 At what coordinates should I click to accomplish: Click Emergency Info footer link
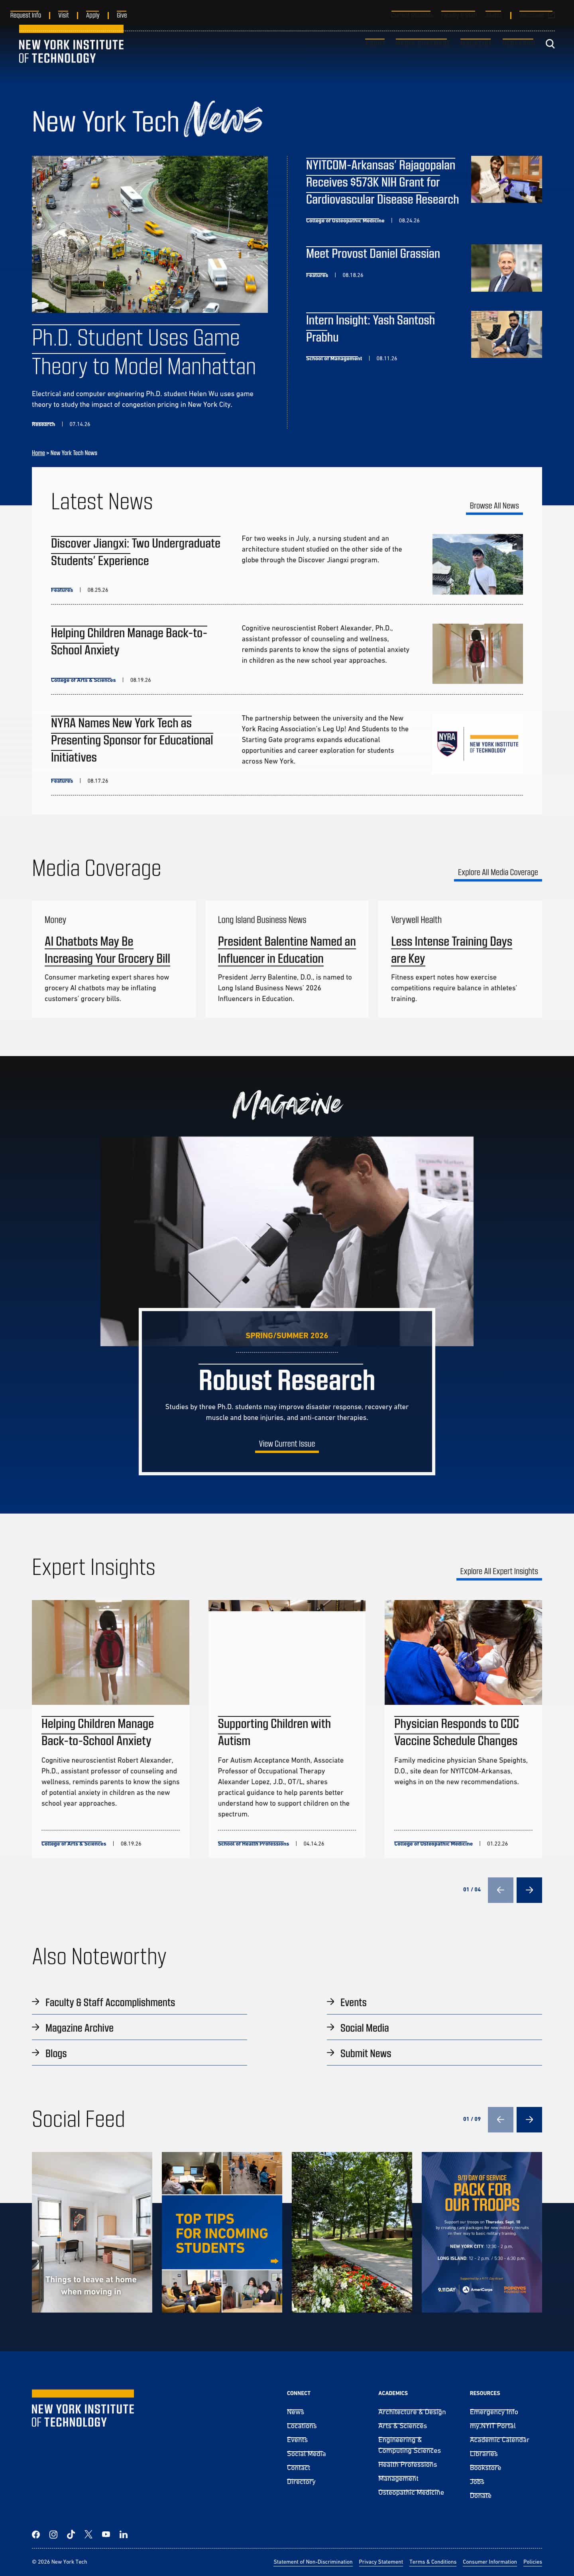494,2412
